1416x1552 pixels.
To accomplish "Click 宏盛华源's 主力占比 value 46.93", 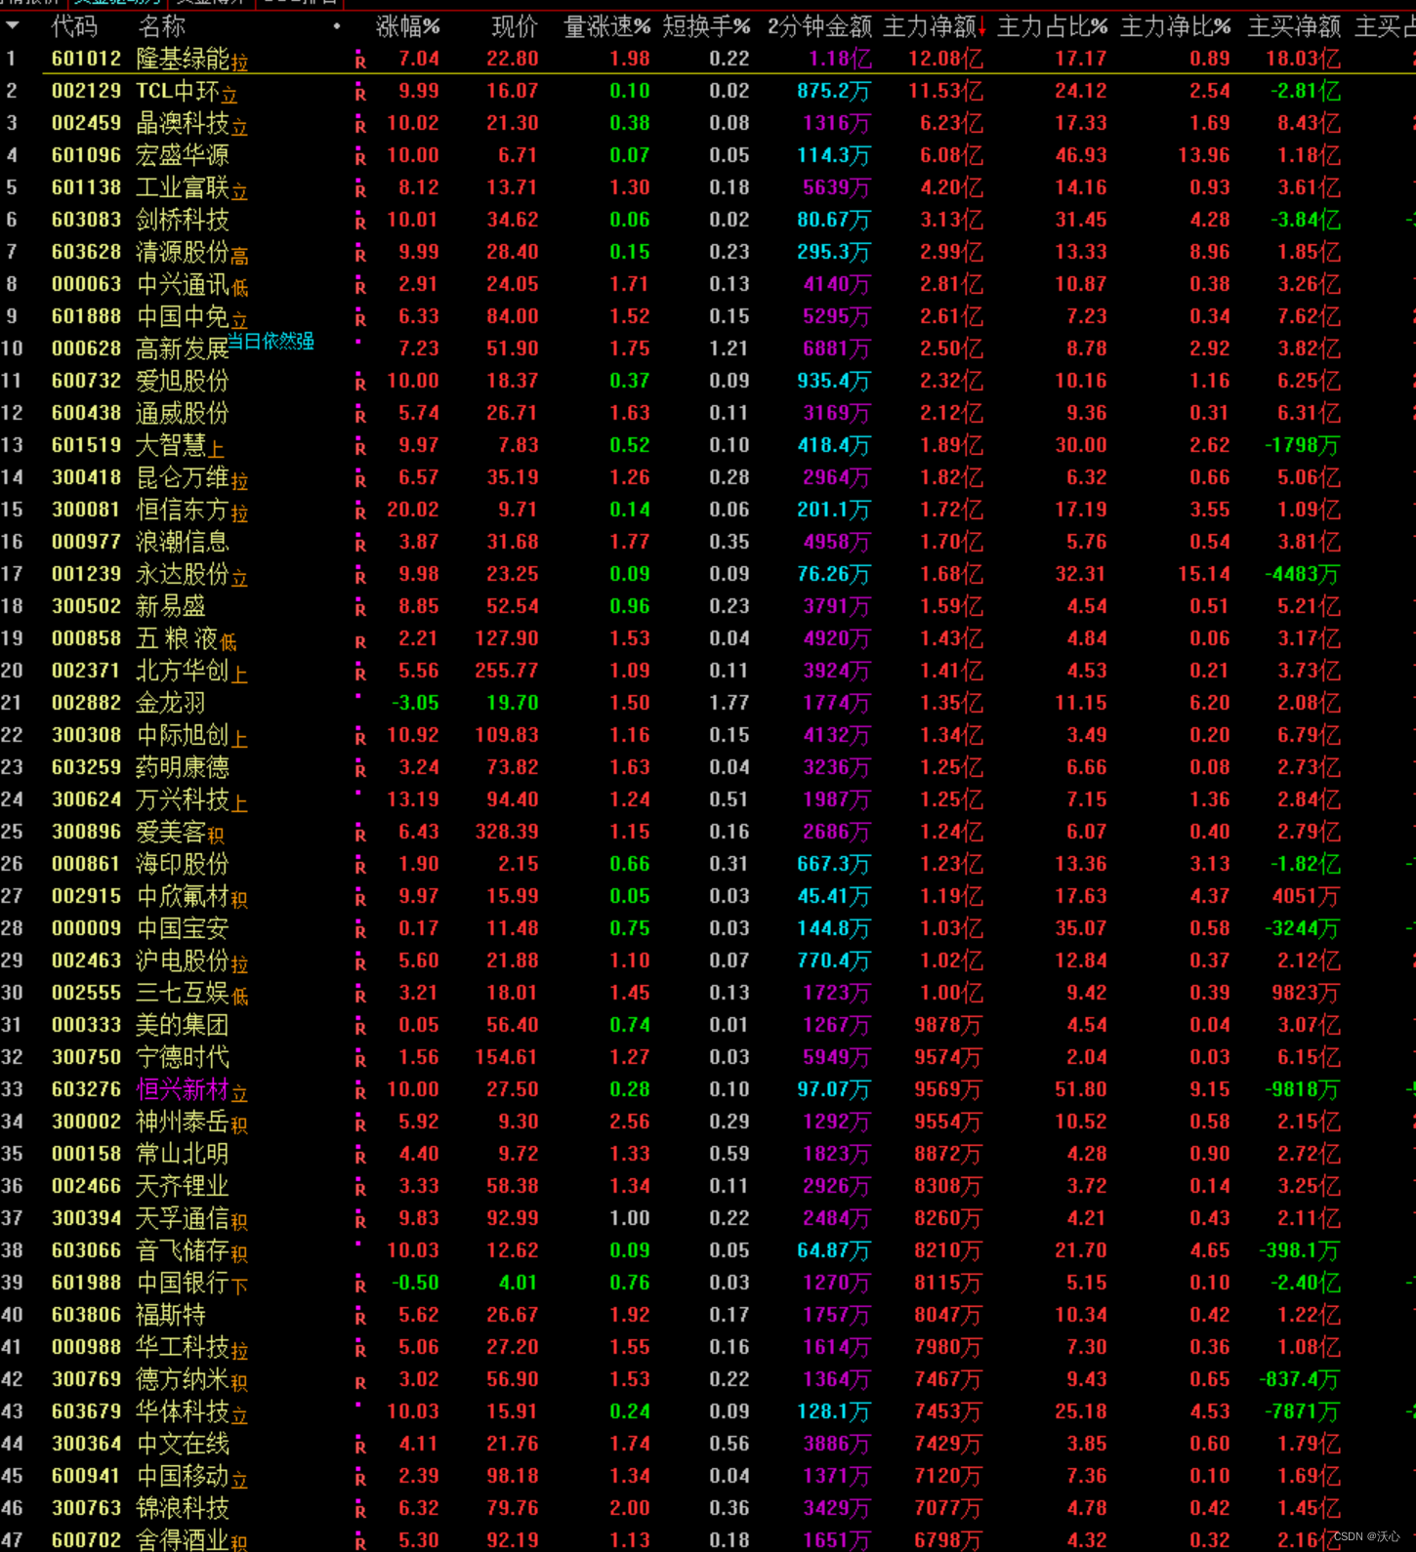I will click(1081, 155).
